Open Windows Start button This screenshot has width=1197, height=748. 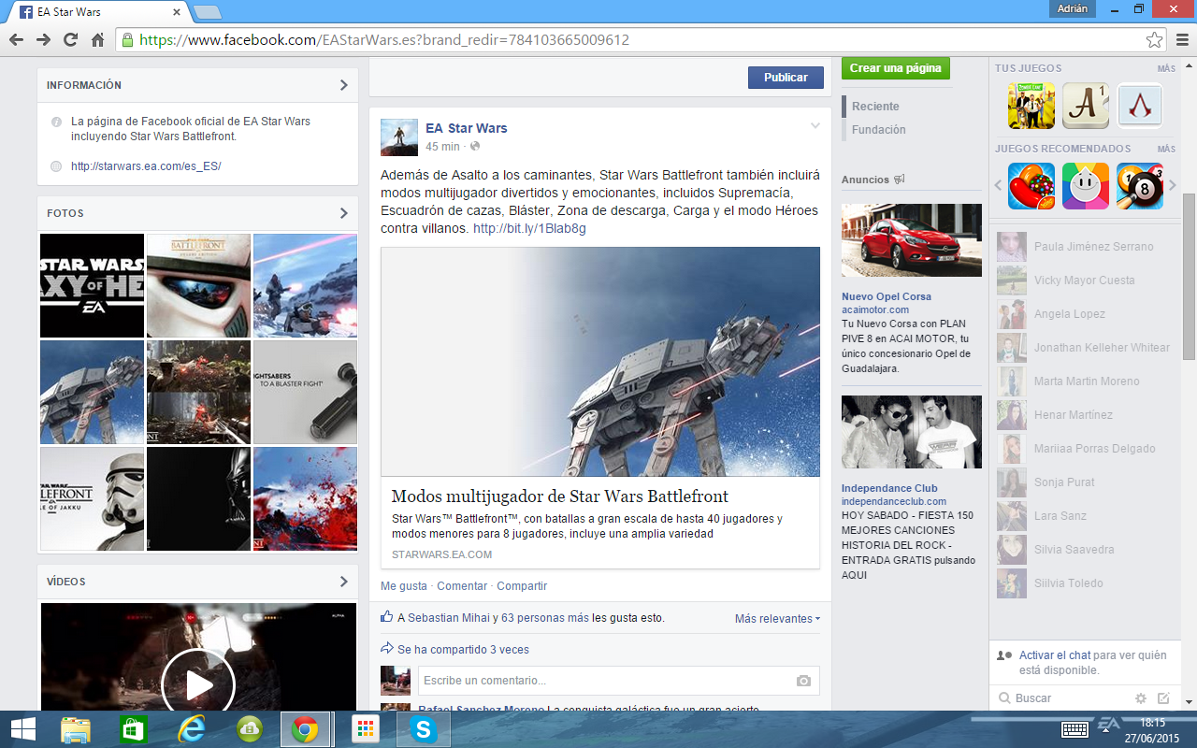pos(22,729)
